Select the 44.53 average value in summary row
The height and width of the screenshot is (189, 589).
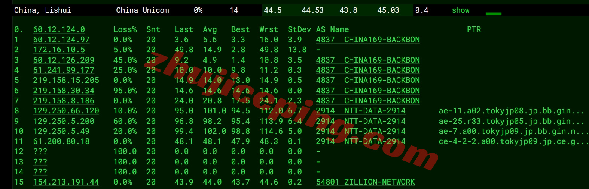point(312,10)
